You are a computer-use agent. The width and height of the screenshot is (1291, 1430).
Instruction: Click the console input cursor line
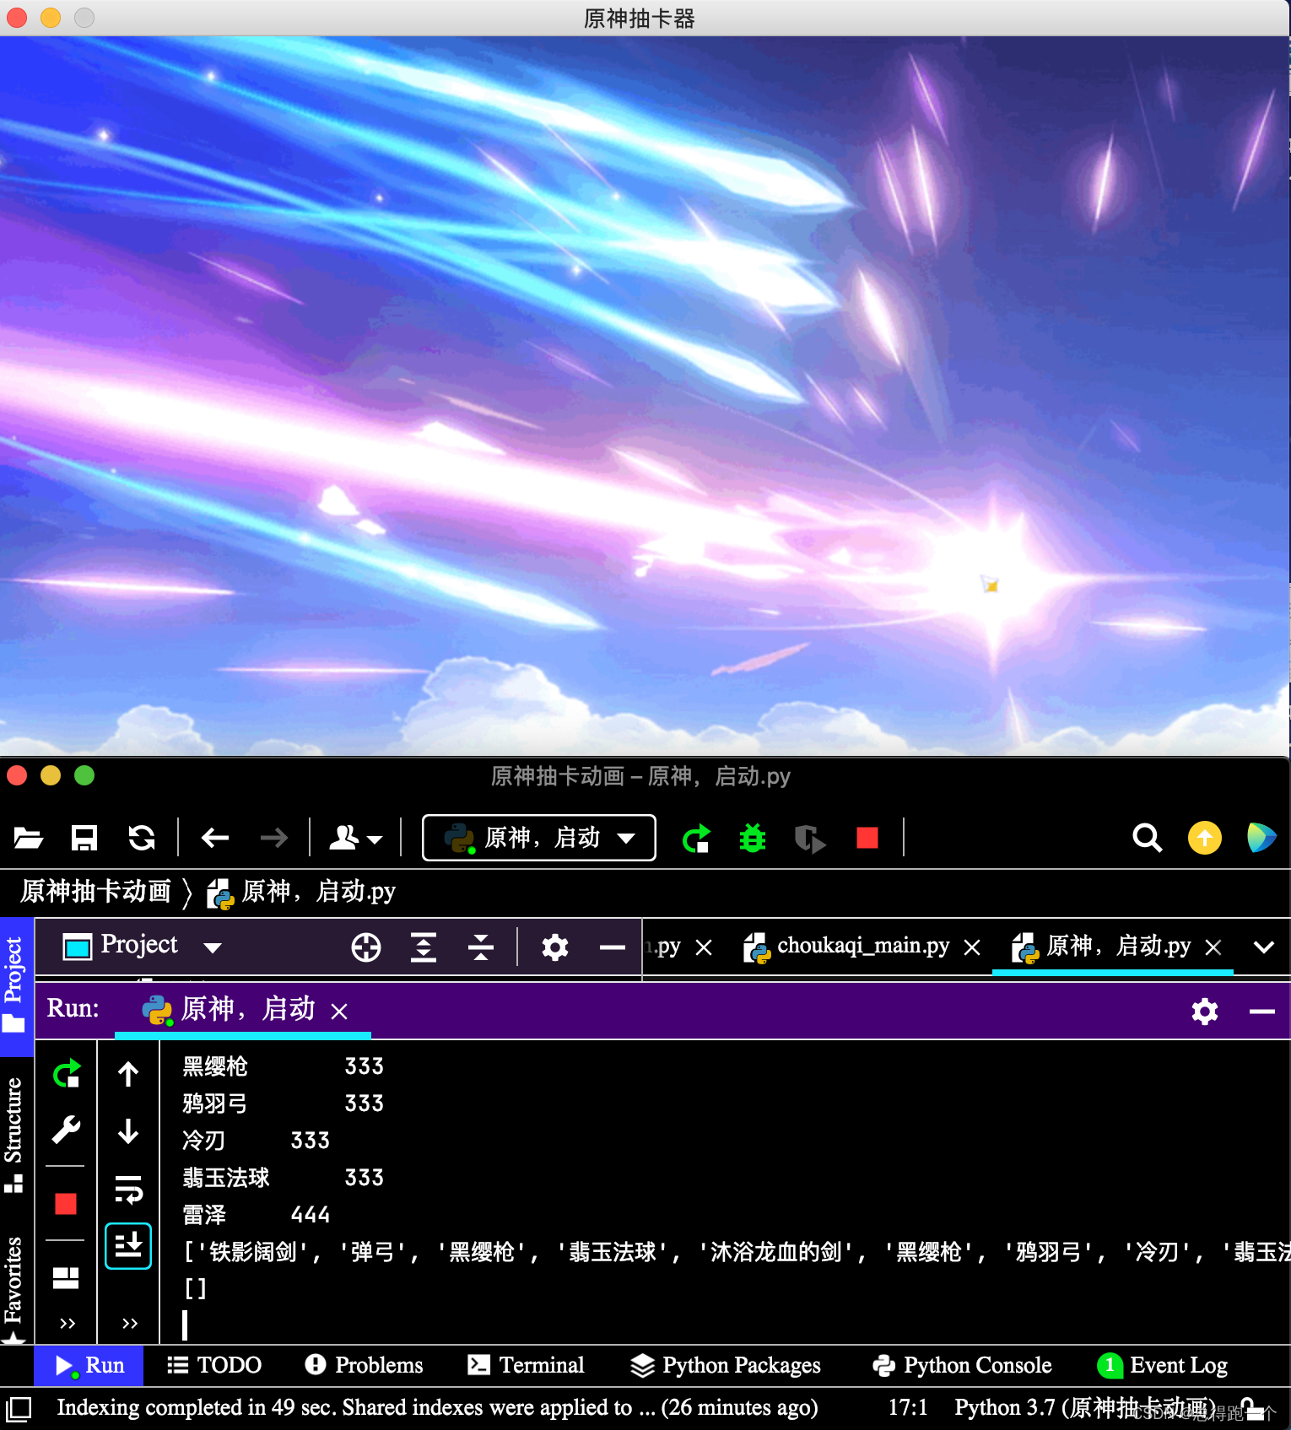[185, 1325]
